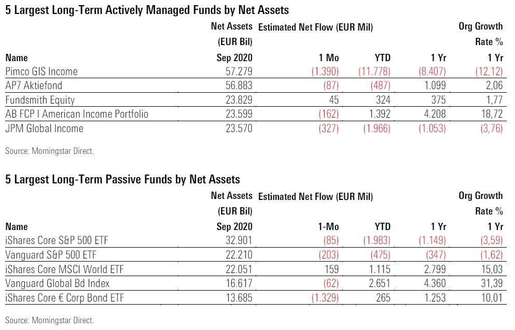Click the Passive Funds table title
The height and width of the screenshot is (330, 515).
click(123, 179)
